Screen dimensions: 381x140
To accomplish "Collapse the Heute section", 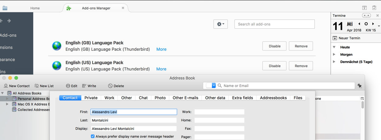I will (x=334, y=47).
